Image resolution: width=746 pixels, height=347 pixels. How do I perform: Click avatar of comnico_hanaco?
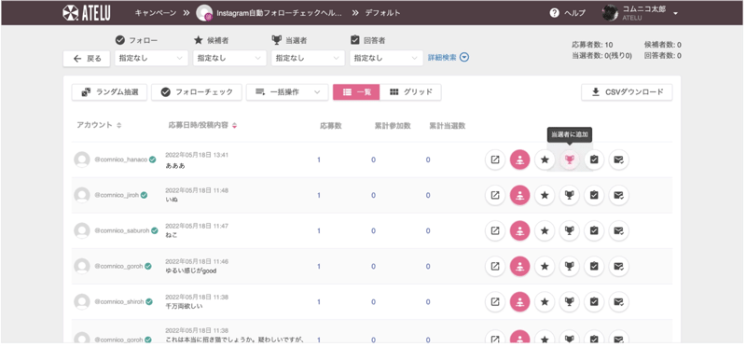(82, 160)
